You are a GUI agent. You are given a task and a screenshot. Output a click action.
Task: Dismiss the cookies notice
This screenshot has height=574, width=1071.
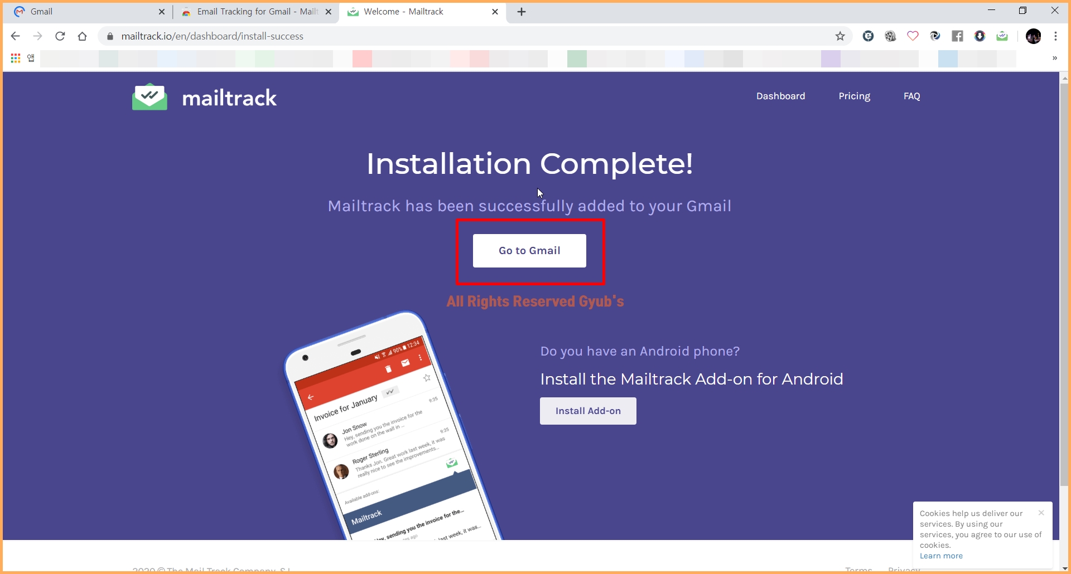tap(1041, 513)
